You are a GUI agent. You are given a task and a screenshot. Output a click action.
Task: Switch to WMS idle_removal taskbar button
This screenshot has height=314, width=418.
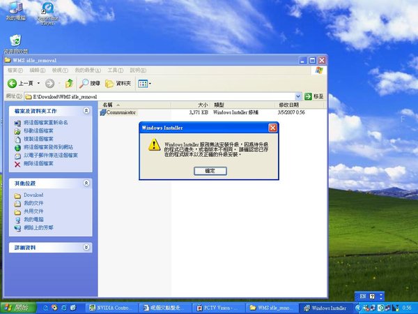coord(272,308)
